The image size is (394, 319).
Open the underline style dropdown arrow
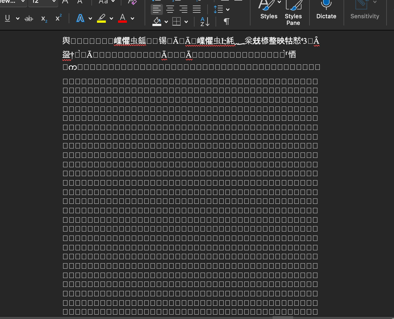pyautogui.click(x=18, y=19)
